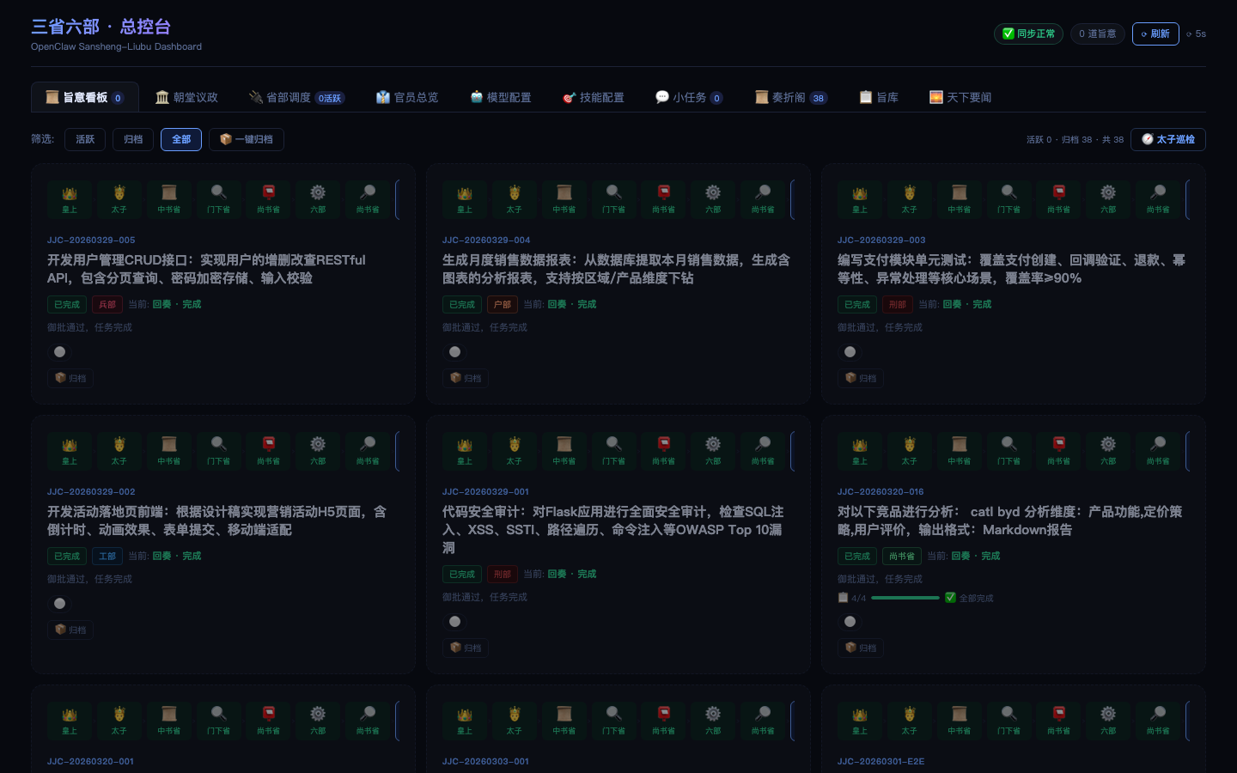Click the 4/4 progress bar in card JJC-20260320-016
The height and width of the screenshot is (773, 1237).
pyautogui.click(x=905, y=598)
